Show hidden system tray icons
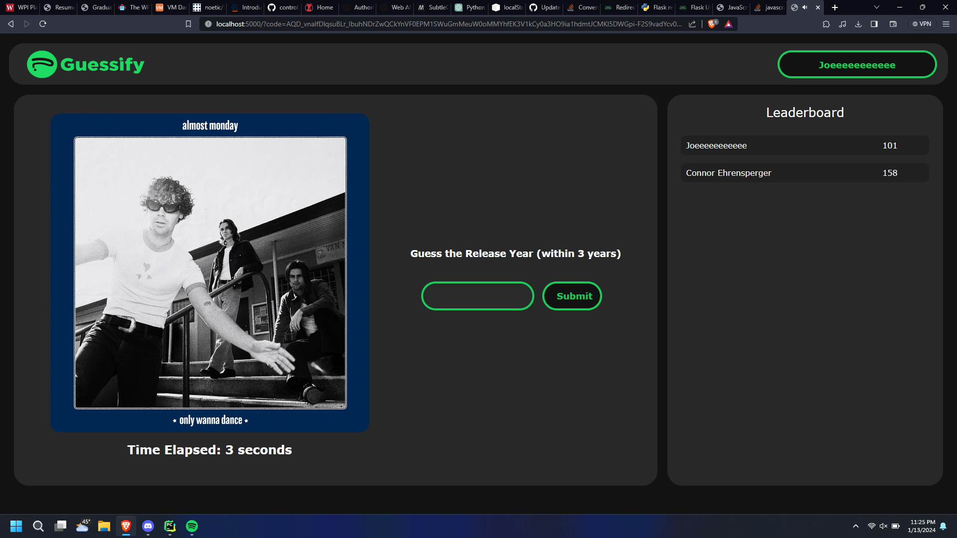Screen dimensions: 957x538 856,526
